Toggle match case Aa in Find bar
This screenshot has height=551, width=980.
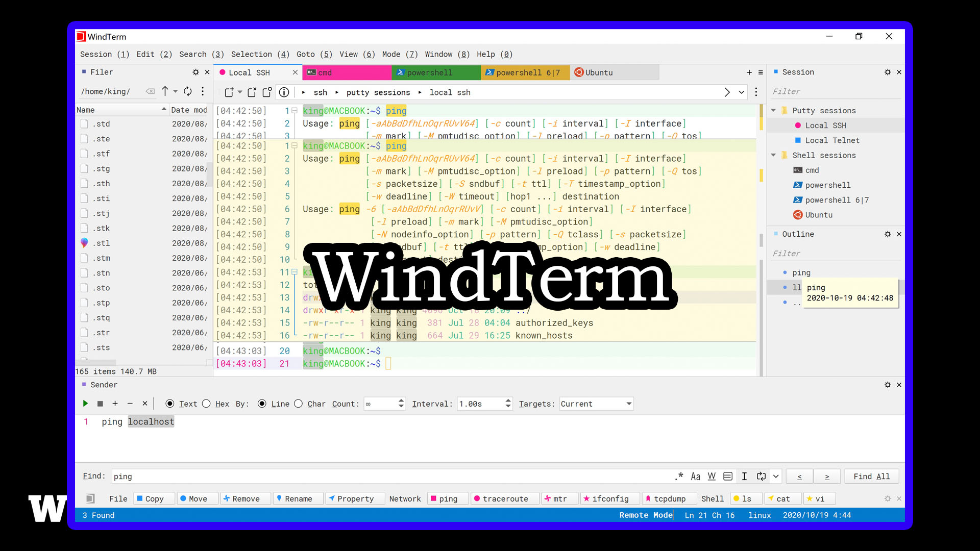695,476
